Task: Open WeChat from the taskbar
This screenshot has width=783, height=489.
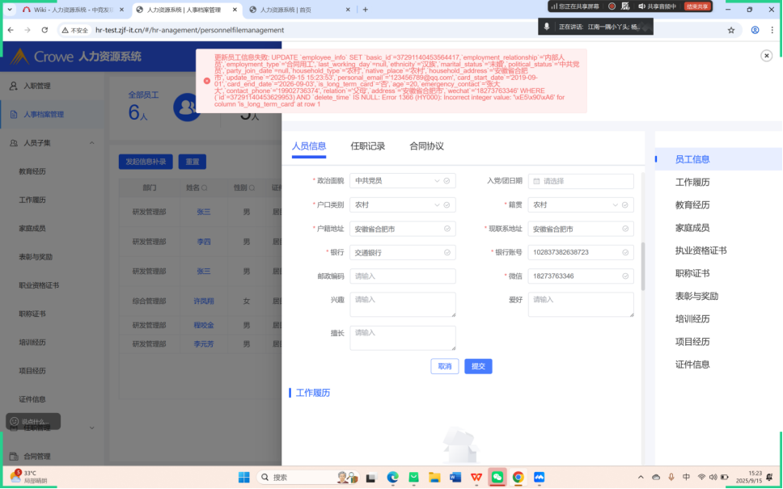Action: coord(497,478)
